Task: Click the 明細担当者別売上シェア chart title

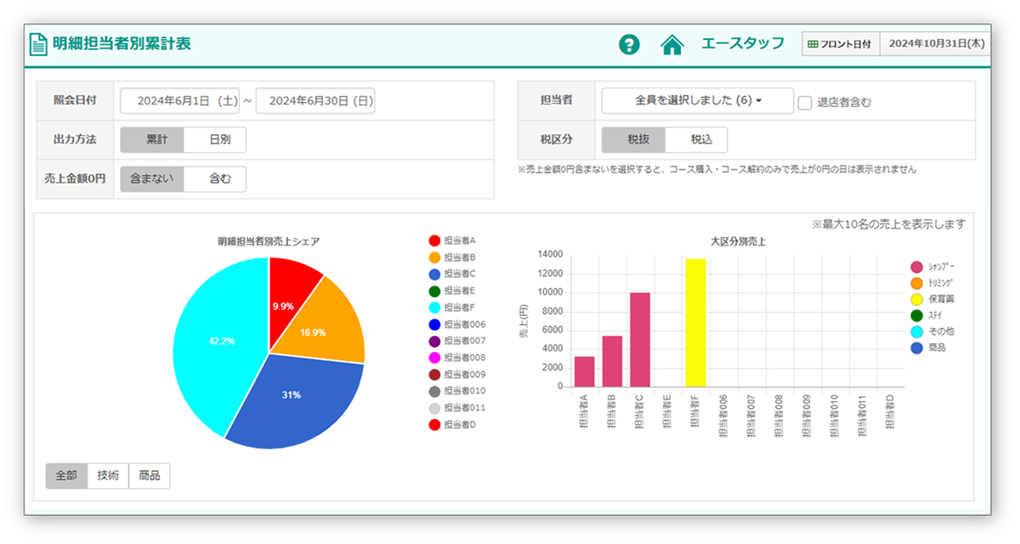Action: (x=269, y=242)
